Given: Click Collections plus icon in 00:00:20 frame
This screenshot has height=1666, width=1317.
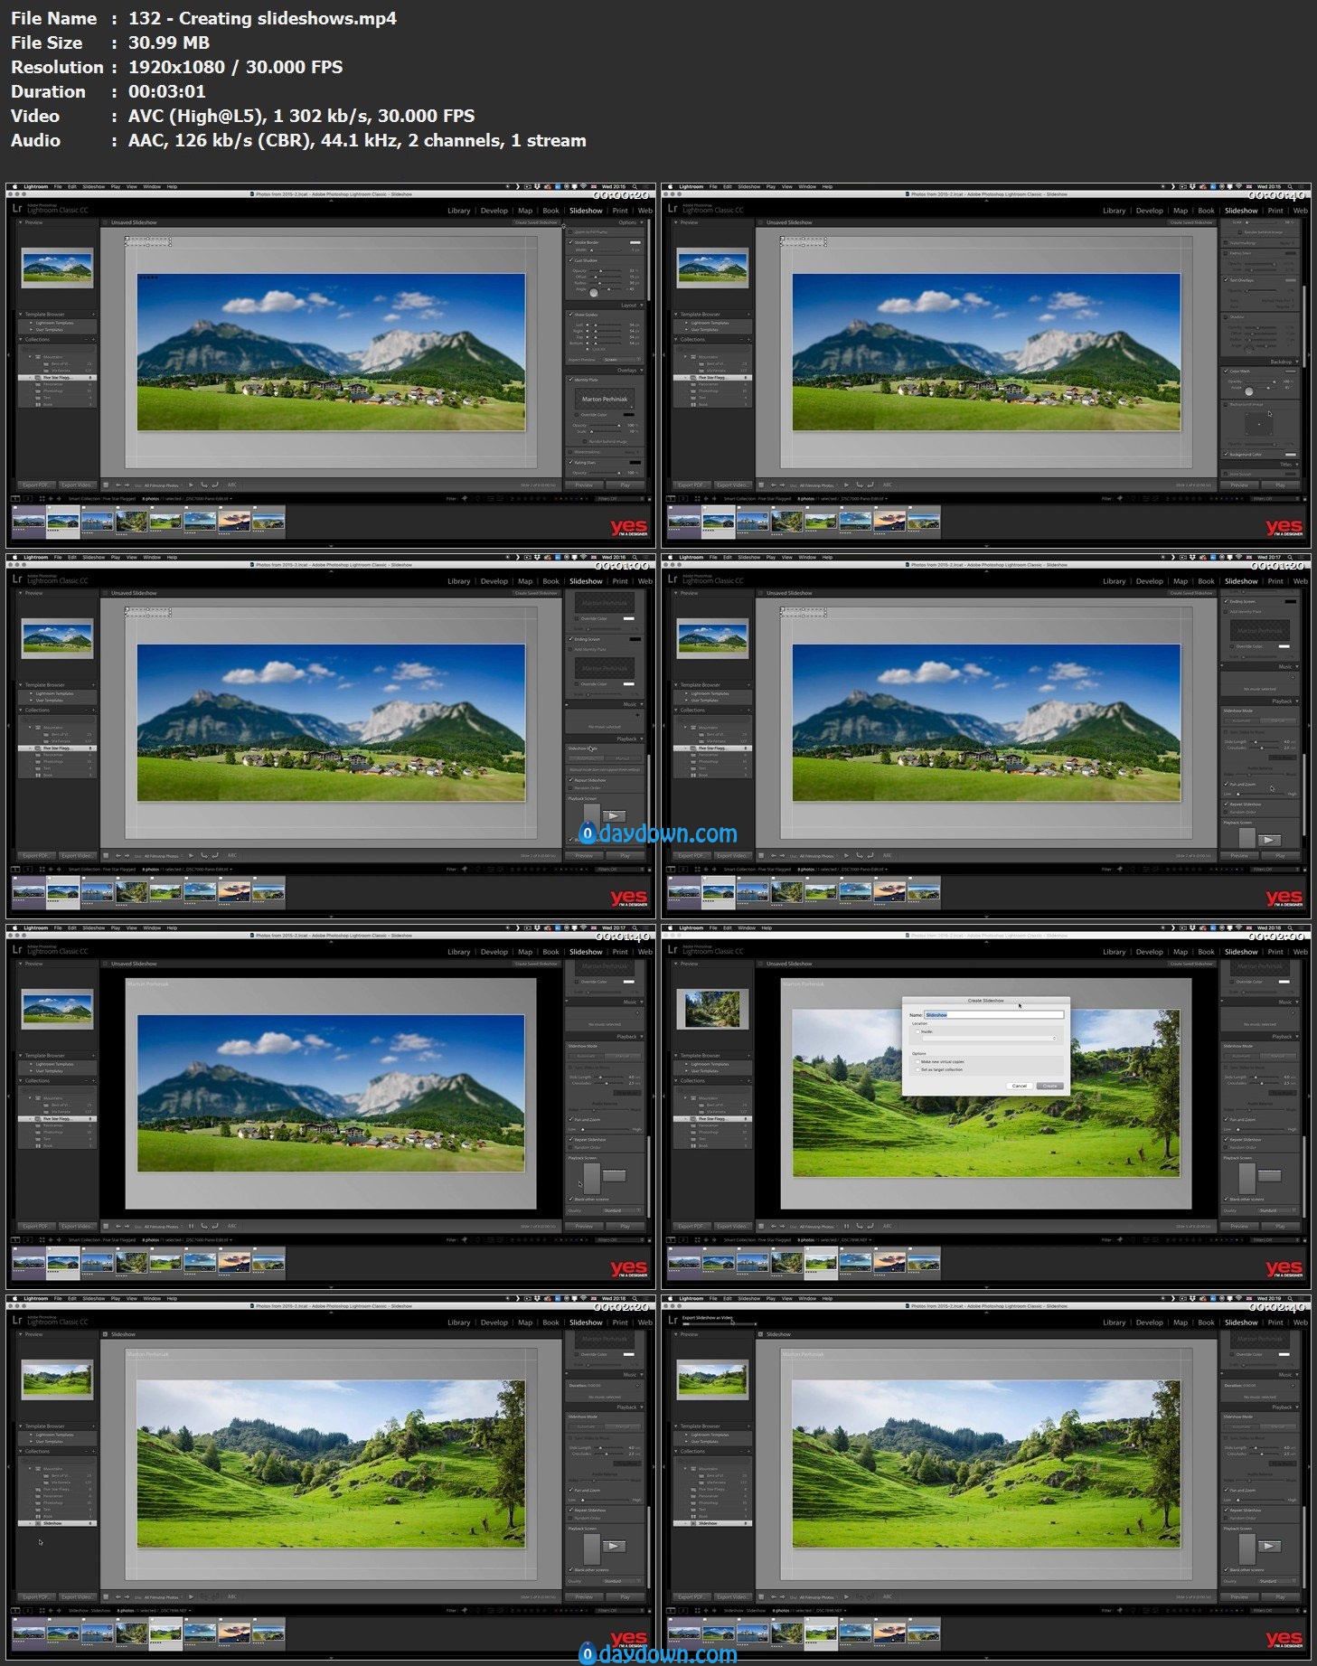Looking at the screenshot, I should tap(93, 340).
